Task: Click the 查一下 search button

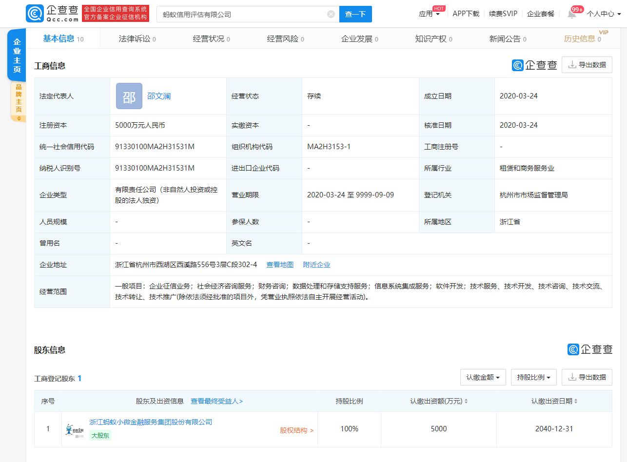Action: (x=355, y=14)
